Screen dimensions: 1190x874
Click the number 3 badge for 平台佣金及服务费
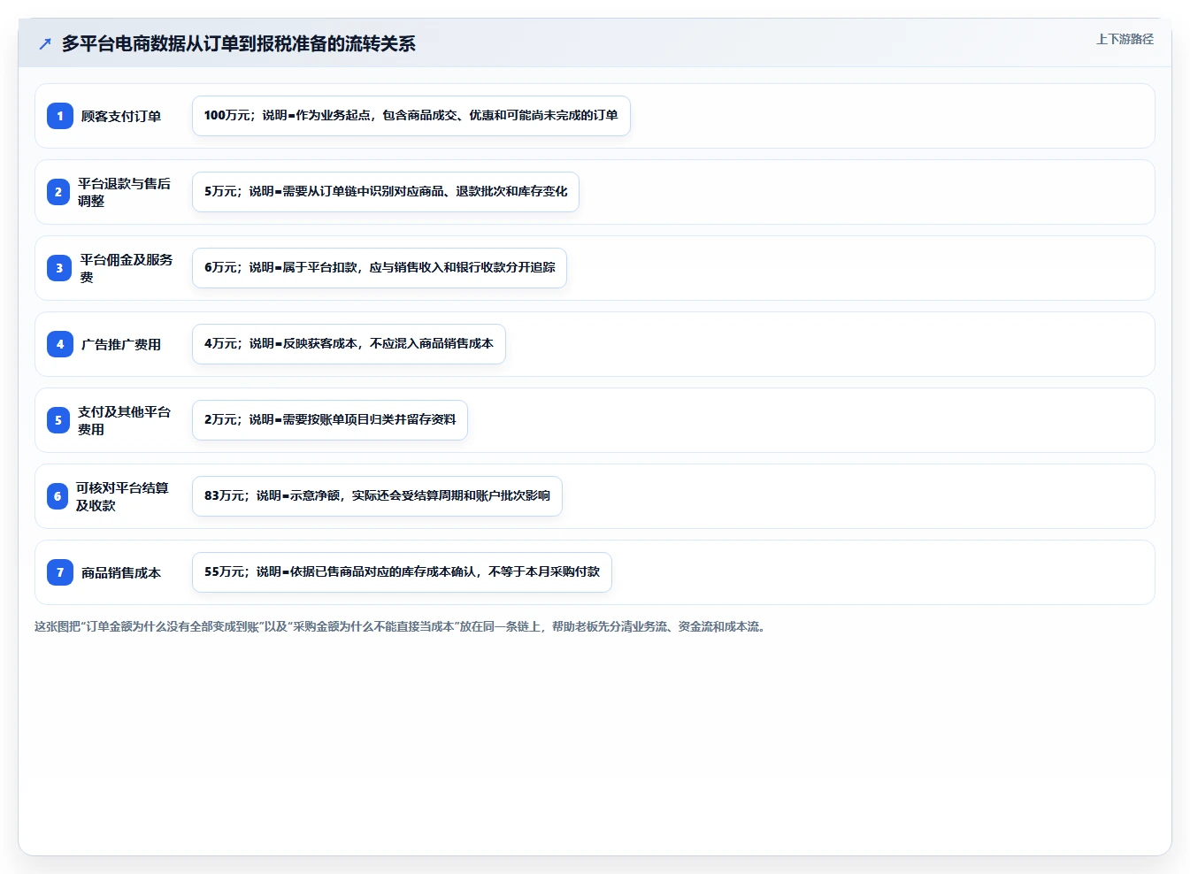click(59, 268)
